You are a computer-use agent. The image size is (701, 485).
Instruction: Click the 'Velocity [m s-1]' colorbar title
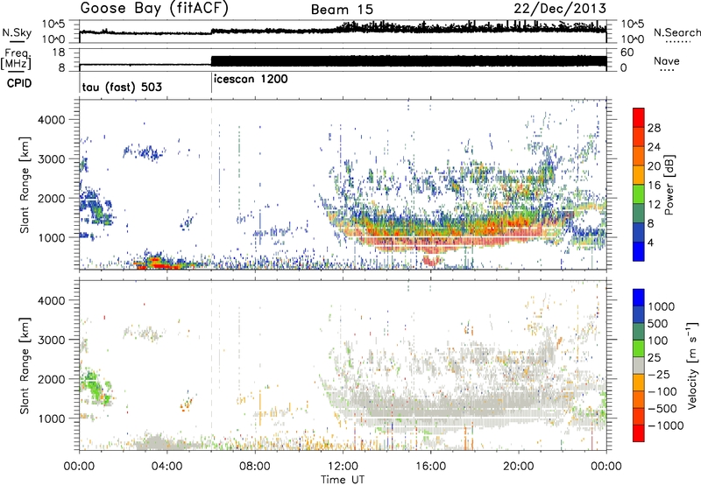[692, 365]
